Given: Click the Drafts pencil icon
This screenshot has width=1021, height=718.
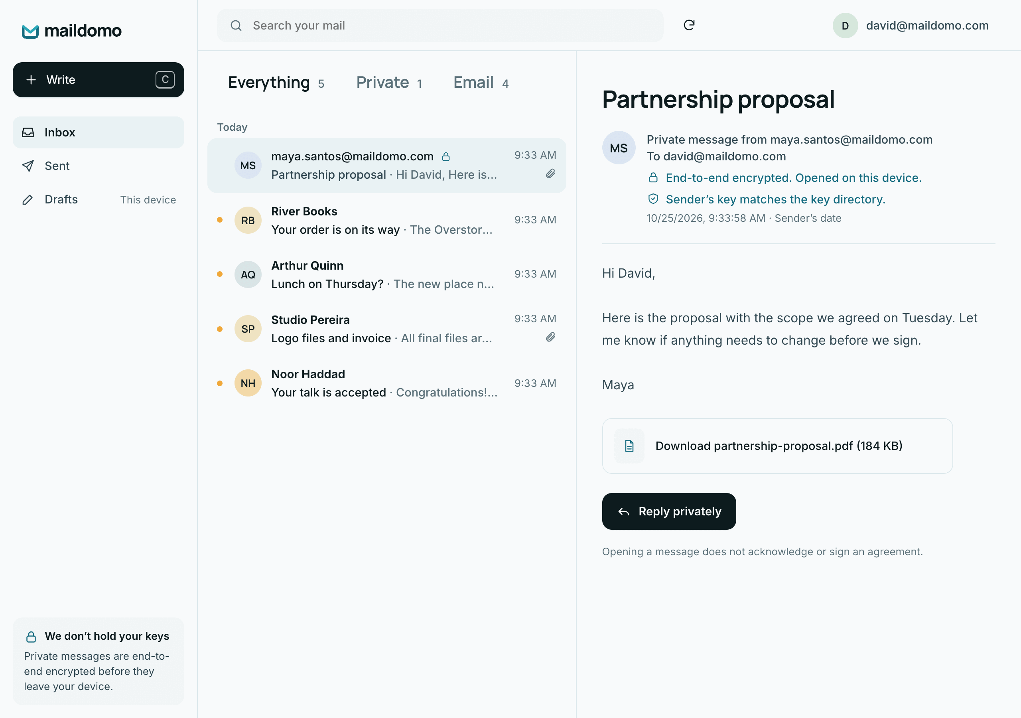Looking at the screenshot, I should (28, 200).
